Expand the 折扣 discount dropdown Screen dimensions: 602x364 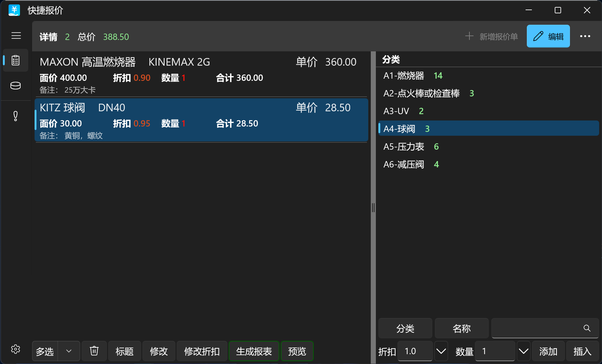[441, 351]
